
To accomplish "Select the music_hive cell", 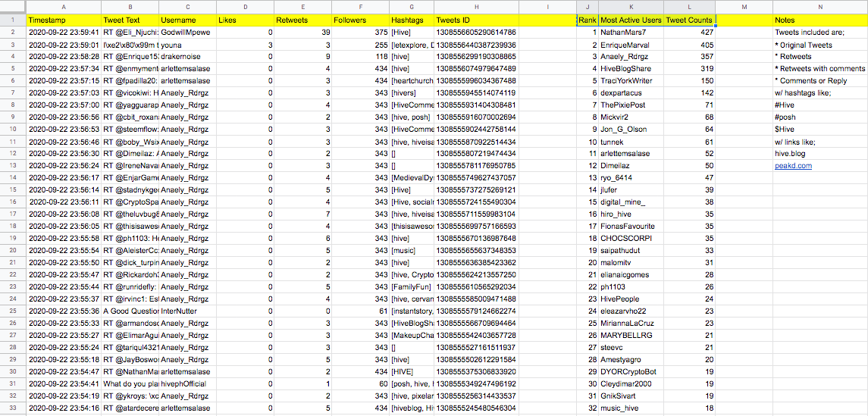I will pos(631,408).
